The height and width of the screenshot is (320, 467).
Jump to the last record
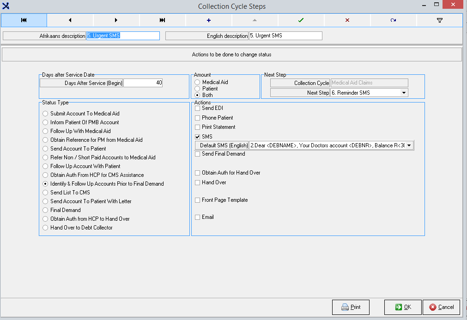click(x=162, y=20)
